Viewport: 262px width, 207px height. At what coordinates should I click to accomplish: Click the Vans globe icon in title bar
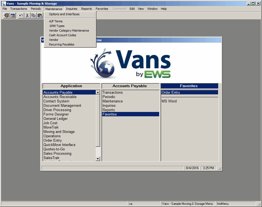[x=4, y=4]
